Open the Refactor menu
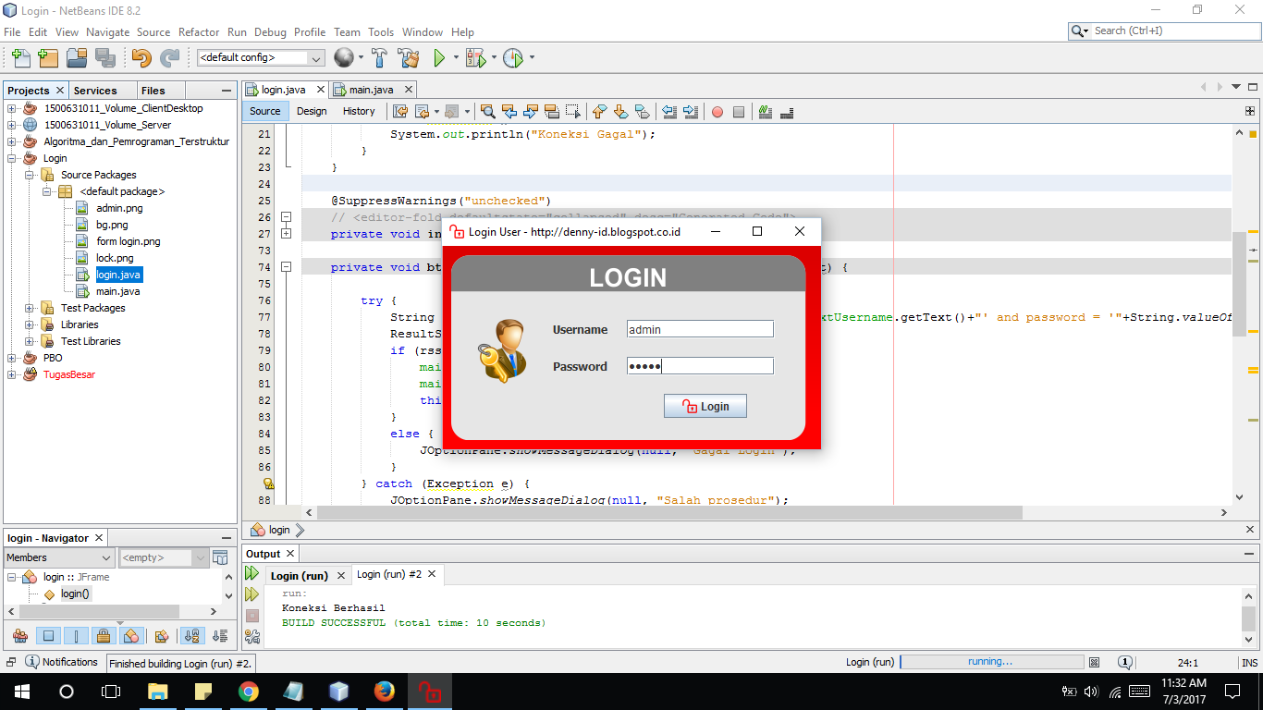The height and width of the screenshot is (710, 1263). [198, 31]
